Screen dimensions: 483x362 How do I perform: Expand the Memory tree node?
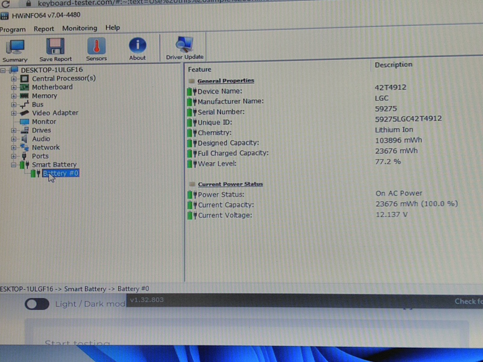point(14,96)
